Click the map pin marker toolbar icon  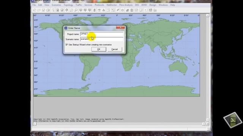[x=67, y=10]
